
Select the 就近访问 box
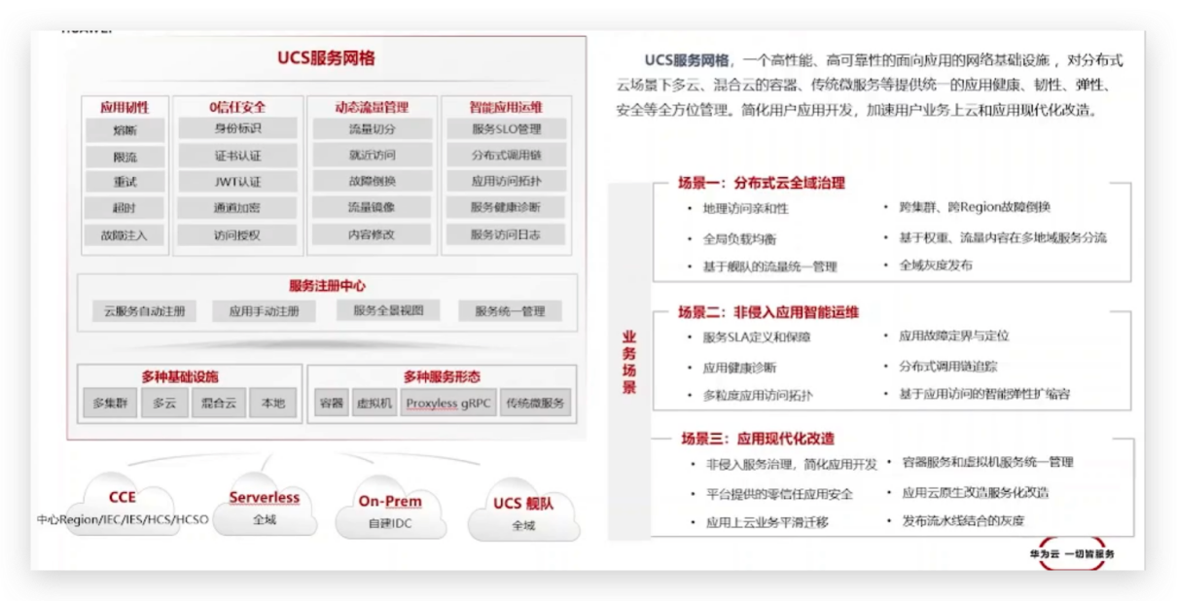pyautogui.click(x=372, y=155)
